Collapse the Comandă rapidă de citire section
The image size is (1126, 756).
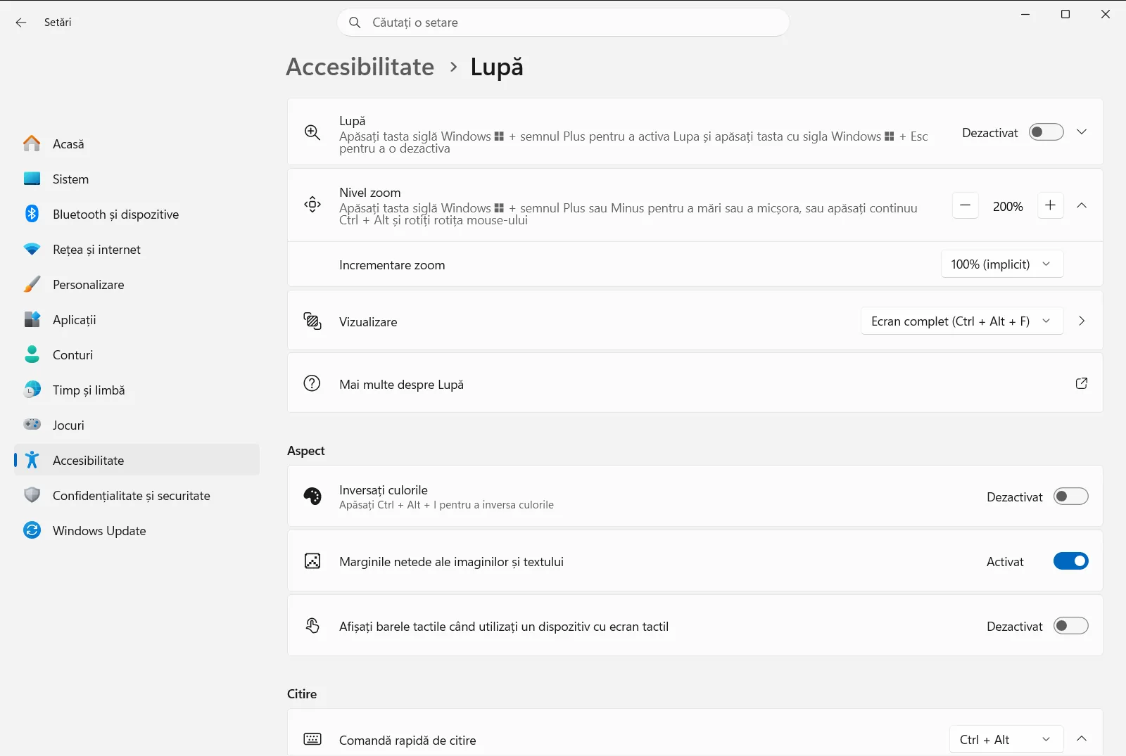[1082, 738]
